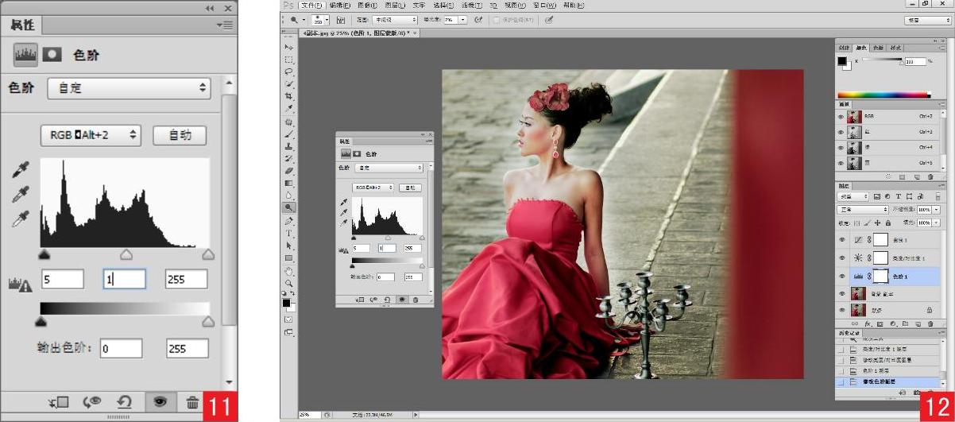
Task: Click black point eyedropper in large Levels panel
Action: tap(21, 170)
